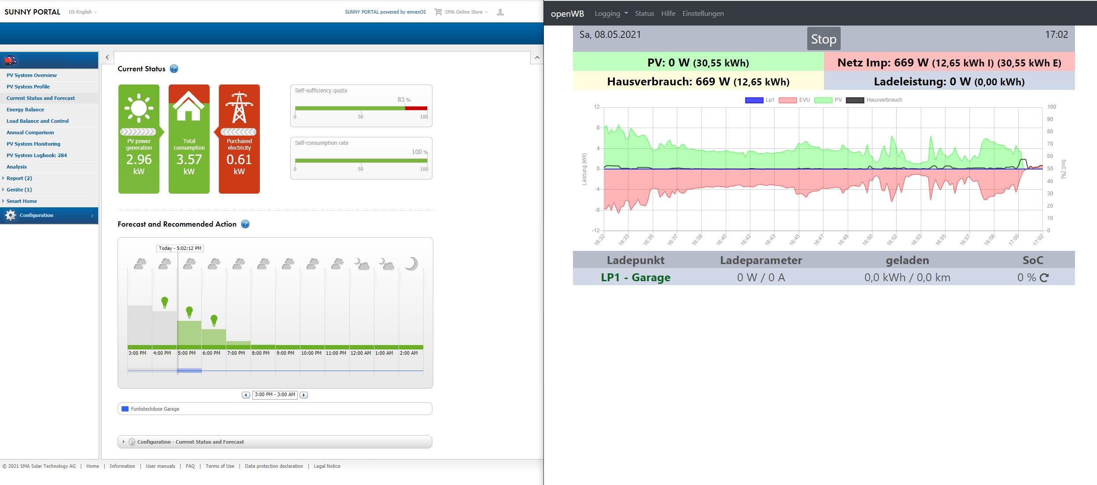Click the Purchased electricity pylon icon

(239, 108)
